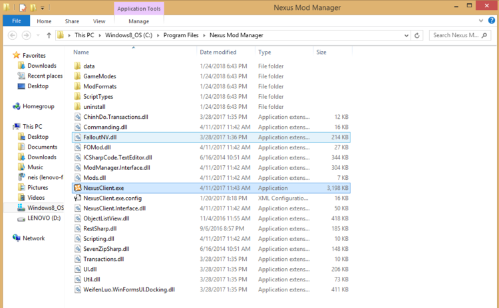The height and width of the screenshot is (308, 499).
Task: Click the GameModes folder icon
Action: [77, 76]
